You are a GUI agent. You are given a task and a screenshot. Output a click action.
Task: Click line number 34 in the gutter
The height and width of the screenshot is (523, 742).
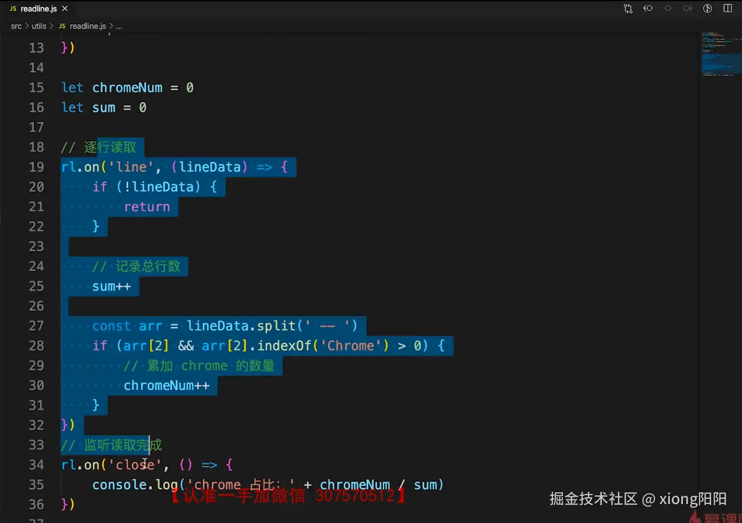pos(37,465)
